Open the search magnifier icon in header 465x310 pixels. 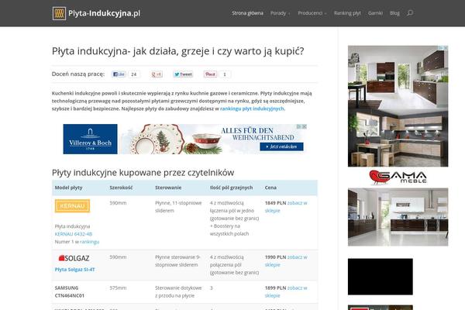tap(410, 13)
